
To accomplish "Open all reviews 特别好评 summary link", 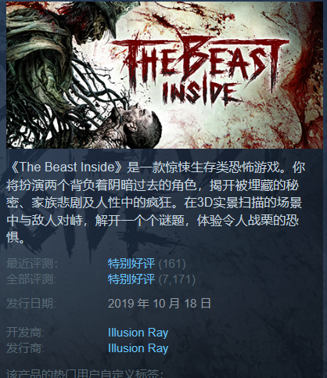I will [131, 279].
